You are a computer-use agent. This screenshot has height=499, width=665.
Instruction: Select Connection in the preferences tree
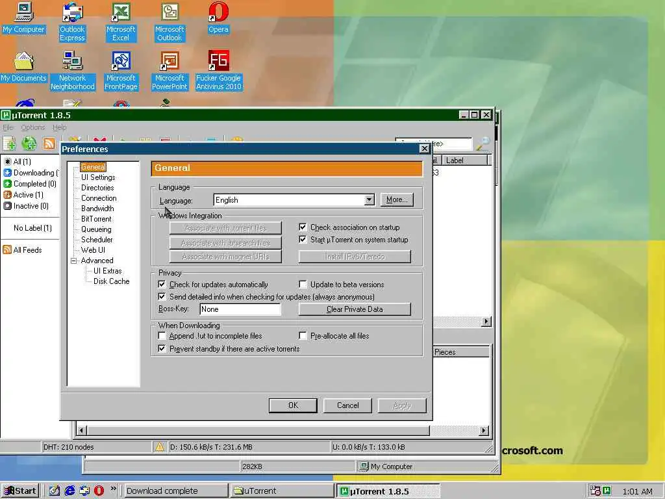[99, 198]
